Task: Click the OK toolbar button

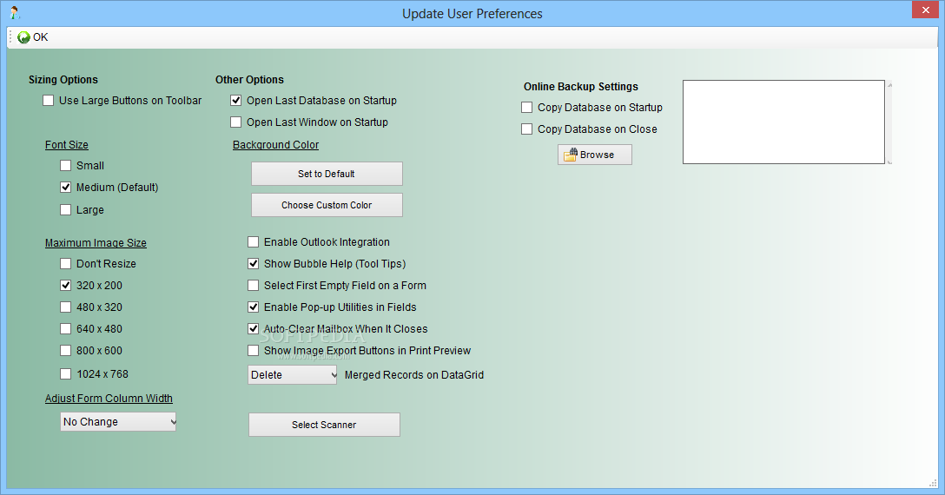Action: pos(32,37)
